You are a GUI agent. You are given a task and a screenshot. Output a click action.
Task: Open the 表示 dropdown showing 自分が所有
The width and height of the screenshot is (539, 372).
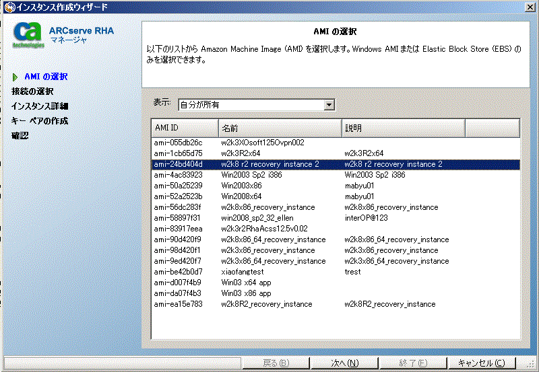coord(257,105)
